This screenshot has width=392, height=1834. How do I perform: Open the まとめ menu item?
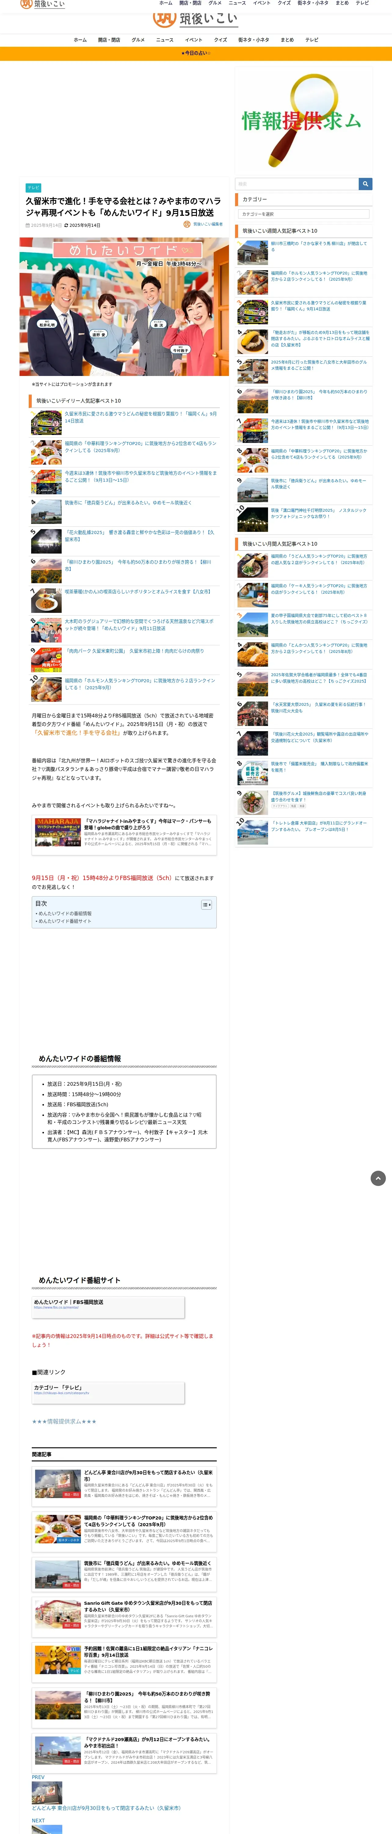click(287, 40)
